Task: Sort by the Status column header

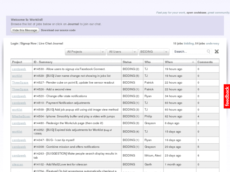Action: [x=127, y=62]
